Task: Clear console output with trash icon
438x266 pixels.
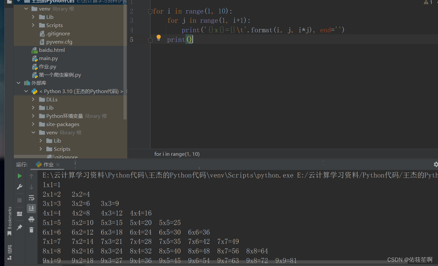Action: tap(31, 230)
